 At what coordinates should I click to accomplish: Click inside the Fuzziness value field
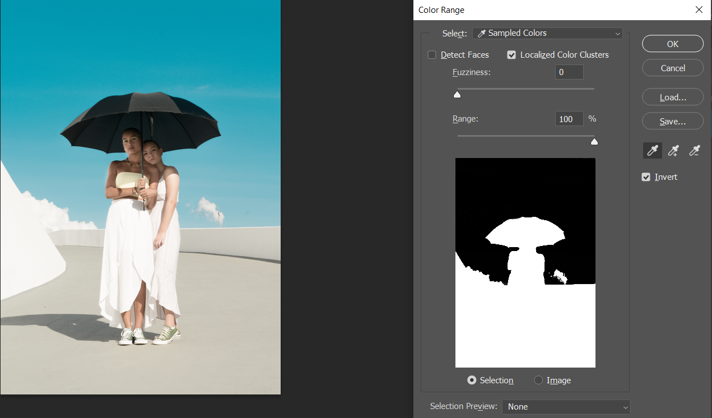pyautogui.click(x=569, y=72)
